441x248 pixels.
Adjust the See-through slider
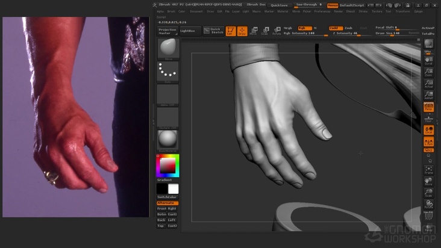[309, 5]
